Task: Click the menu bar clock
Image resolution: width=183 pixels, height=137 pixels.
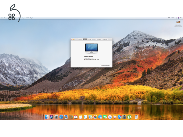Action: coord(172,18)
